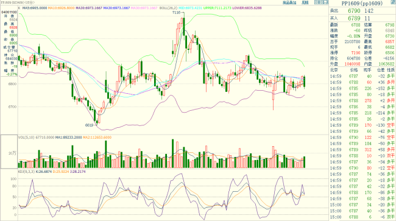Select the trade row with volume 184
Image resolution: width=396 pixels, height=221 pixels.
362,144
